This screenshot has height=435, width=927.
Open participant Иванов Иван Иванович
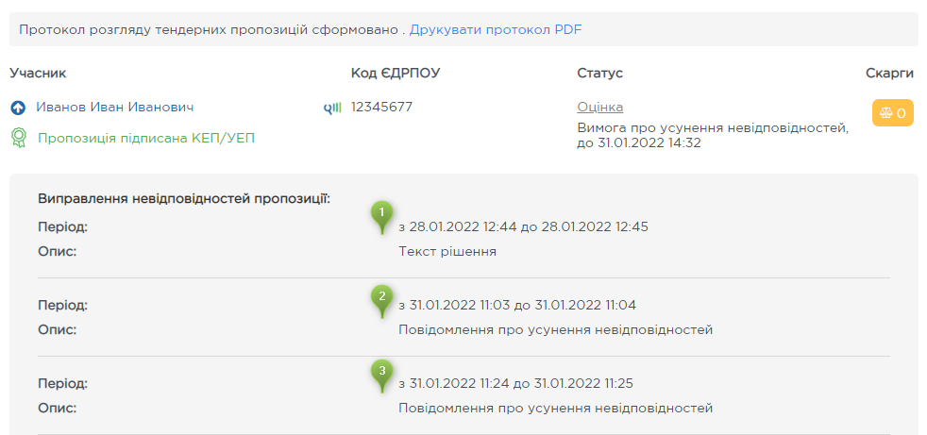(115, 108)
